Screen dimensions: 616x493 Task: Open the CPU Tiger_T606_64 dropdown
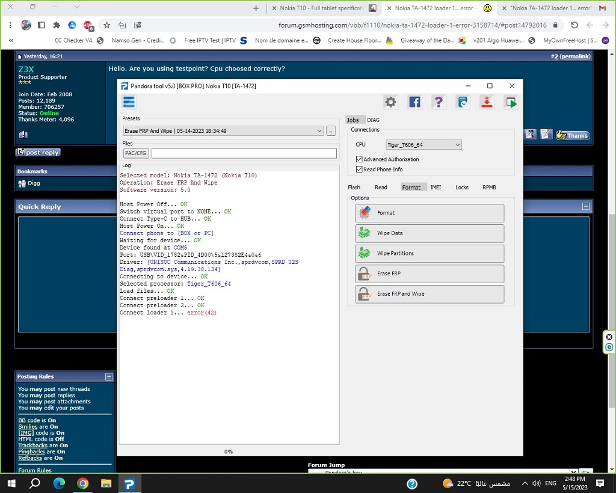[x=457, y=145]
